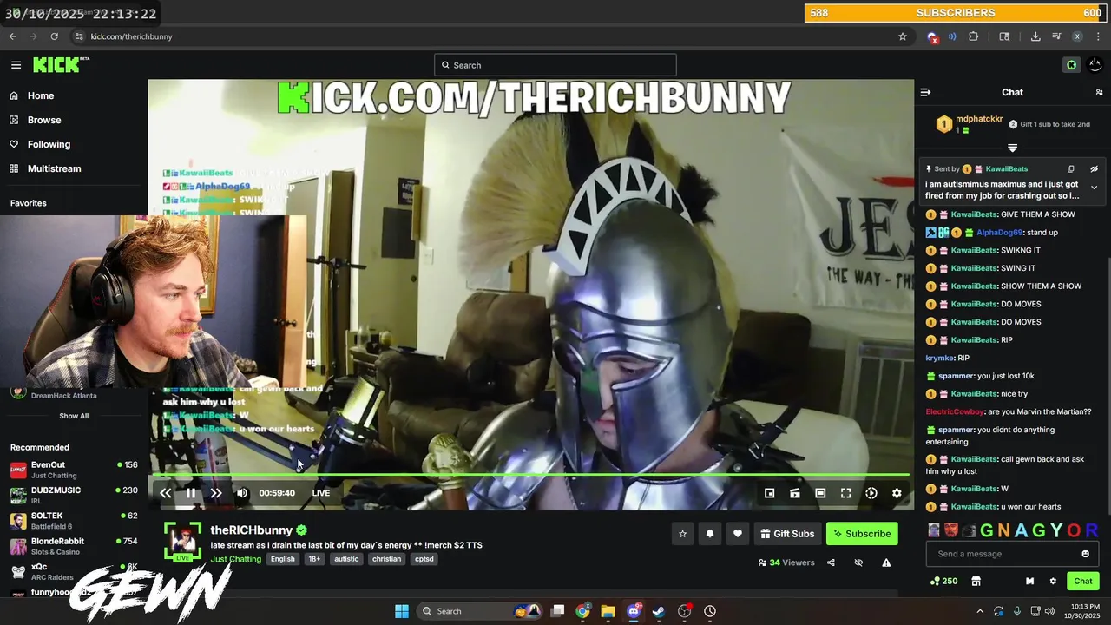Open SOLTEK recommended channel
1111x625 pixels.
pyautogui.click(x=74, y=521)
